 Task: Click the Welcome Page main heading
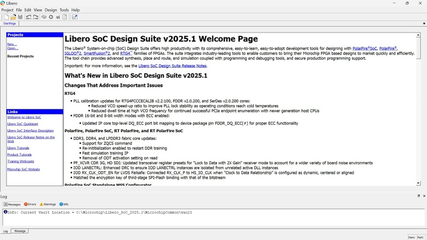click(161, 39)
